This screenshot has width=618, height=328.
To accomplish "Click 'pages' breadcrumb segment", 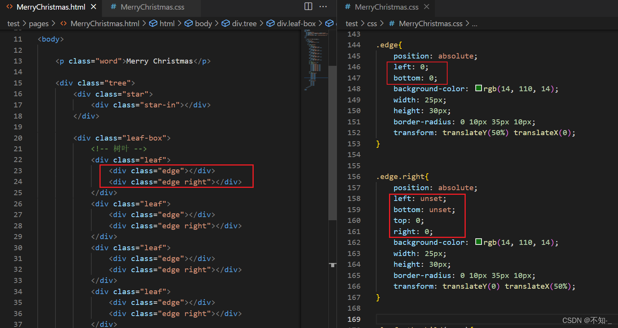I will click(39, 23).
